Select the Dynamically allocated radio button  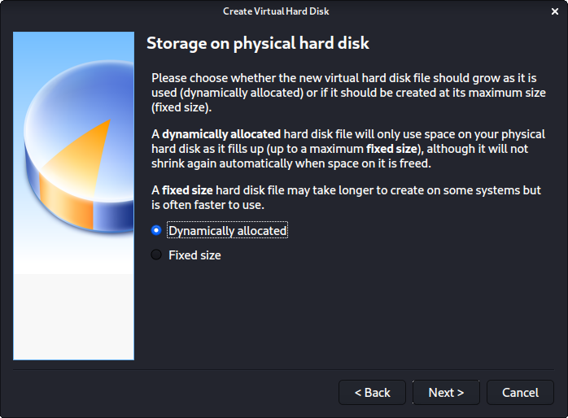pos(156,230)
